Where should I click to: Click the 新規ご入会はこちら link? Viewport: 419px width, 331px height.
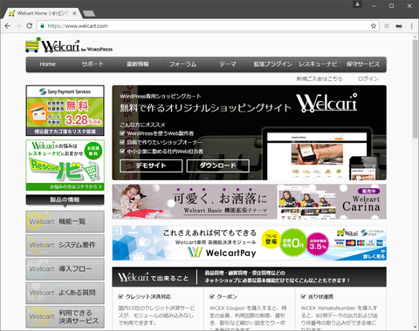coord(319,78)
